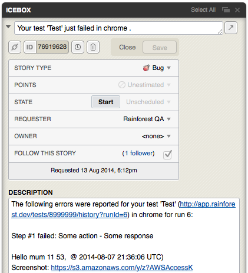
Task: Open the Story Type dropdown showing Bug
Action: click(157, 68)
